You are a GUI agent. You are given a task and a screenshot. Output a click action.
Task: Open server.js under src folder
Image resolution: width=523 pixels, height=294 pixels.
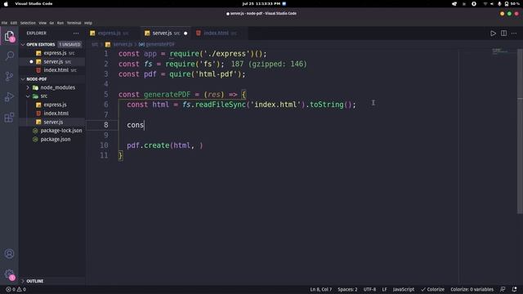tap(53, 122)
